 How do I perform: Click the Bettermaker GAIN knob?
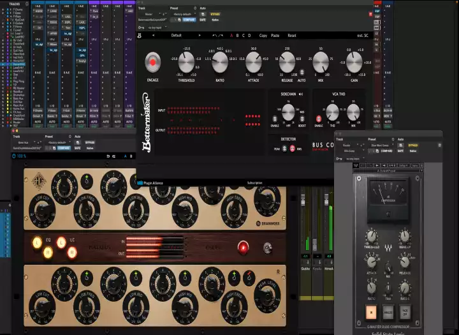[x=354, y=62]
